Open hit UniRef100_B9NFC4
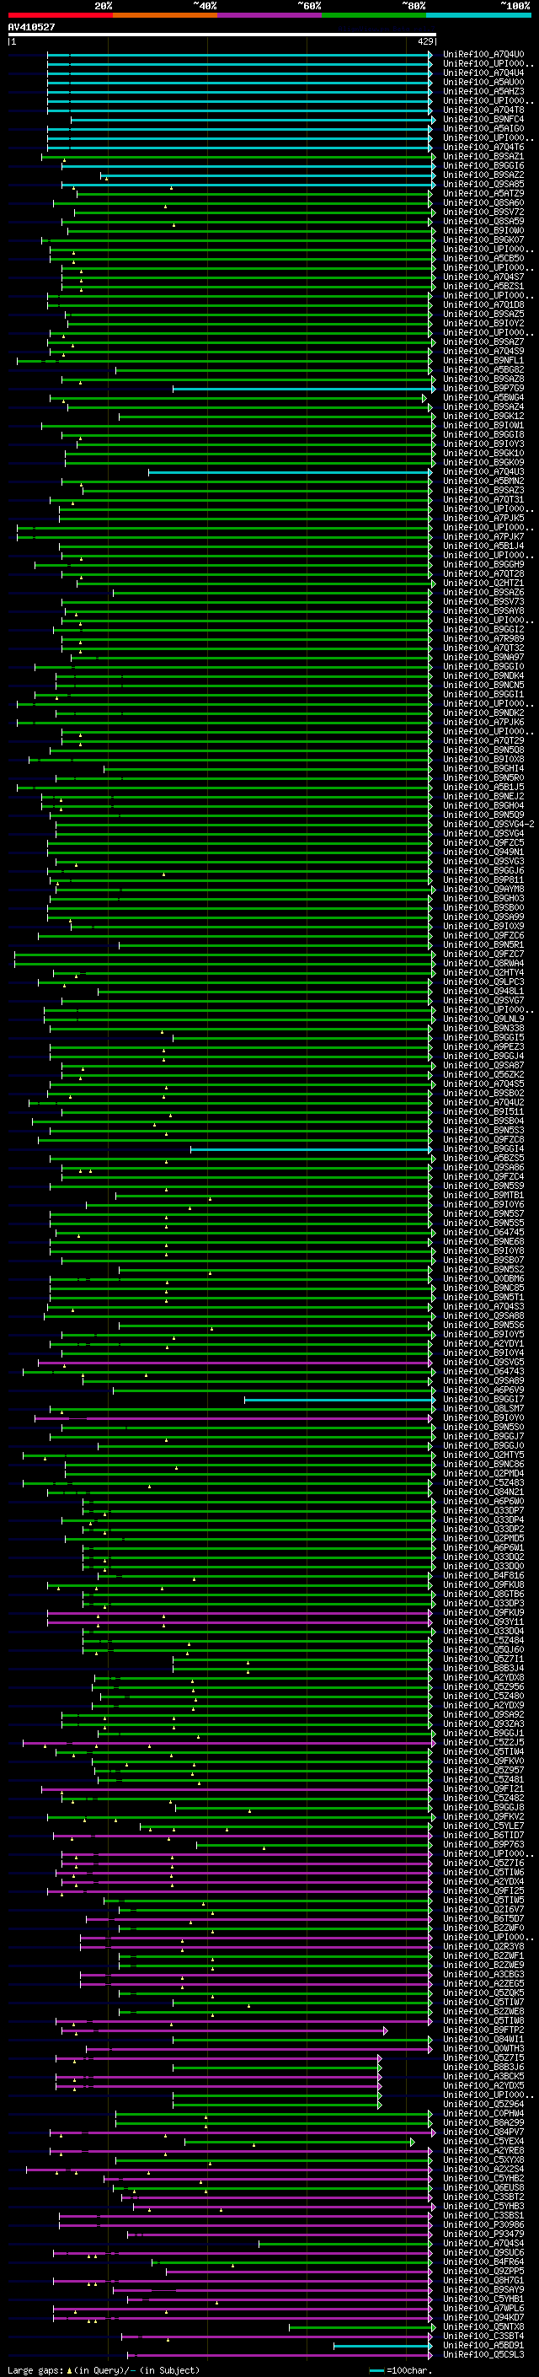Viewport: 539px width, 2377px height. tap(483, 119)
